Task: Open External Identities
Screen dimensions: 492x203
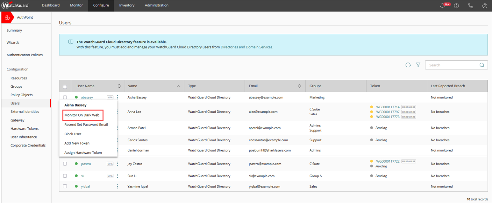Action: coord(25,112)
